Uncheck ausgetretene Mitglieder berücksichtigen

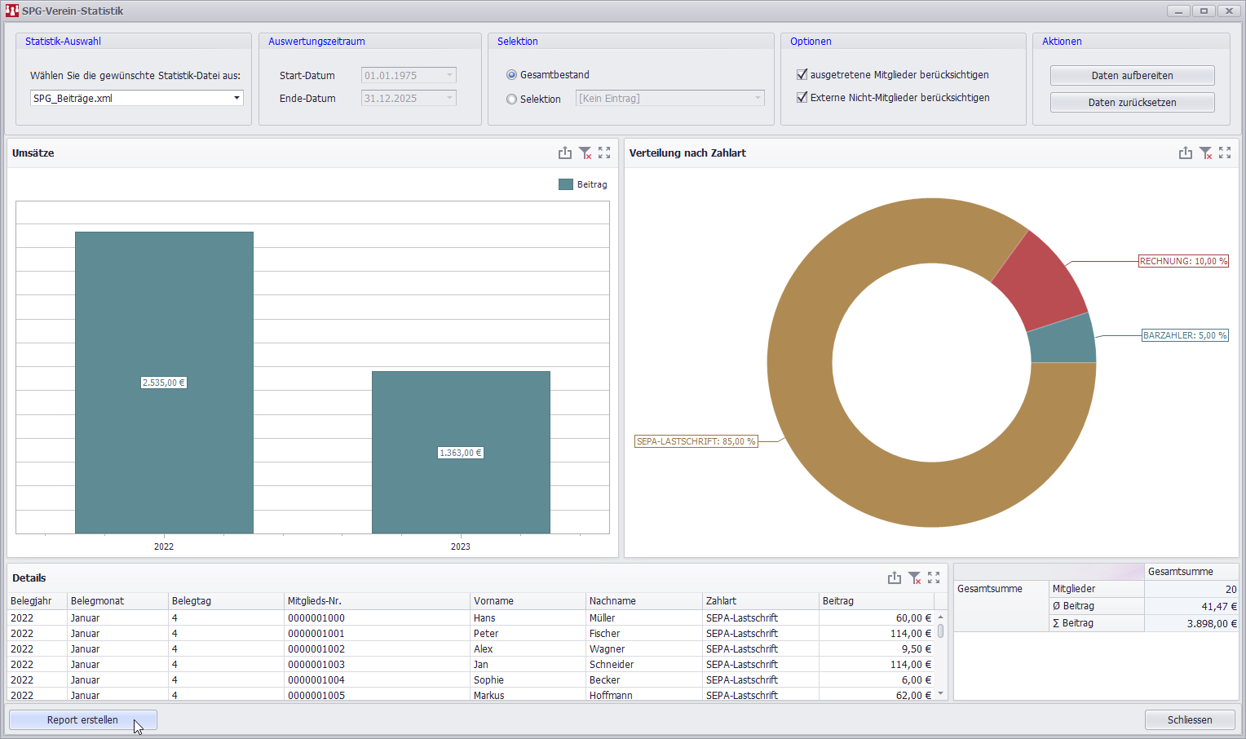pyautogui.click(x=802, y=74)
